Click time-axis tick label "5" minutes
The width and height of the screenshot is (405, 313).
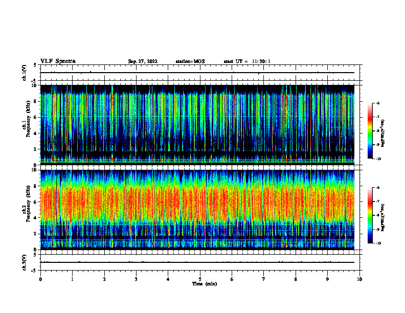[200, 279]
